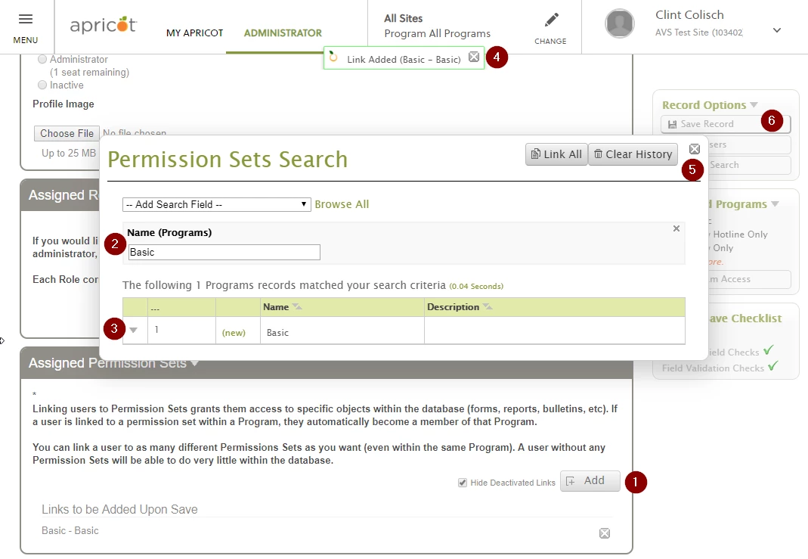The height and width of the screenshot is (559, 808).
Task: Click the (new) link in results
Action: [x=234, y=333]
